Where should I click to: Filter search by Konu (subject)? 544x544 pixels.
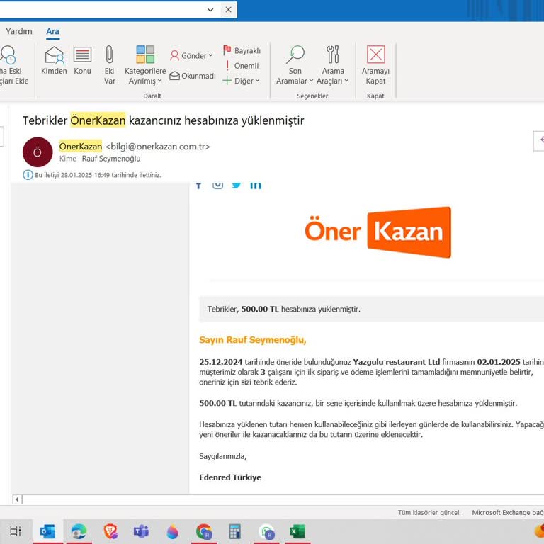(x=82, y=61)
